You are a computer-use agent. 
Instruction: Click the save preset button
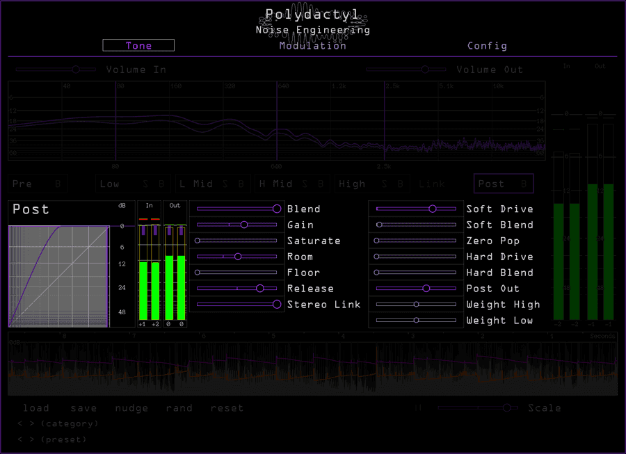point(83,408)
